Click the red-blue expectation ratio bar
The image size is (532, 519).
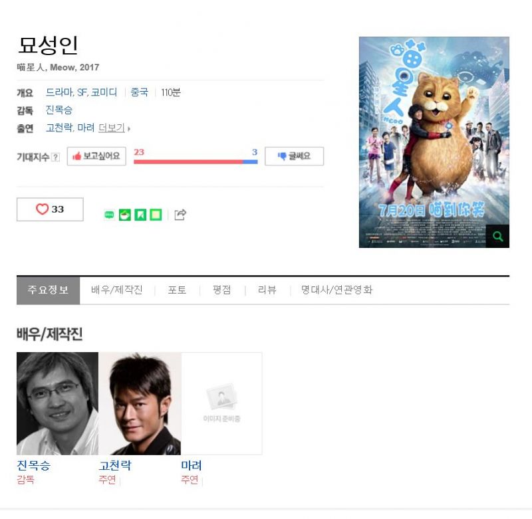click(196, 162)
